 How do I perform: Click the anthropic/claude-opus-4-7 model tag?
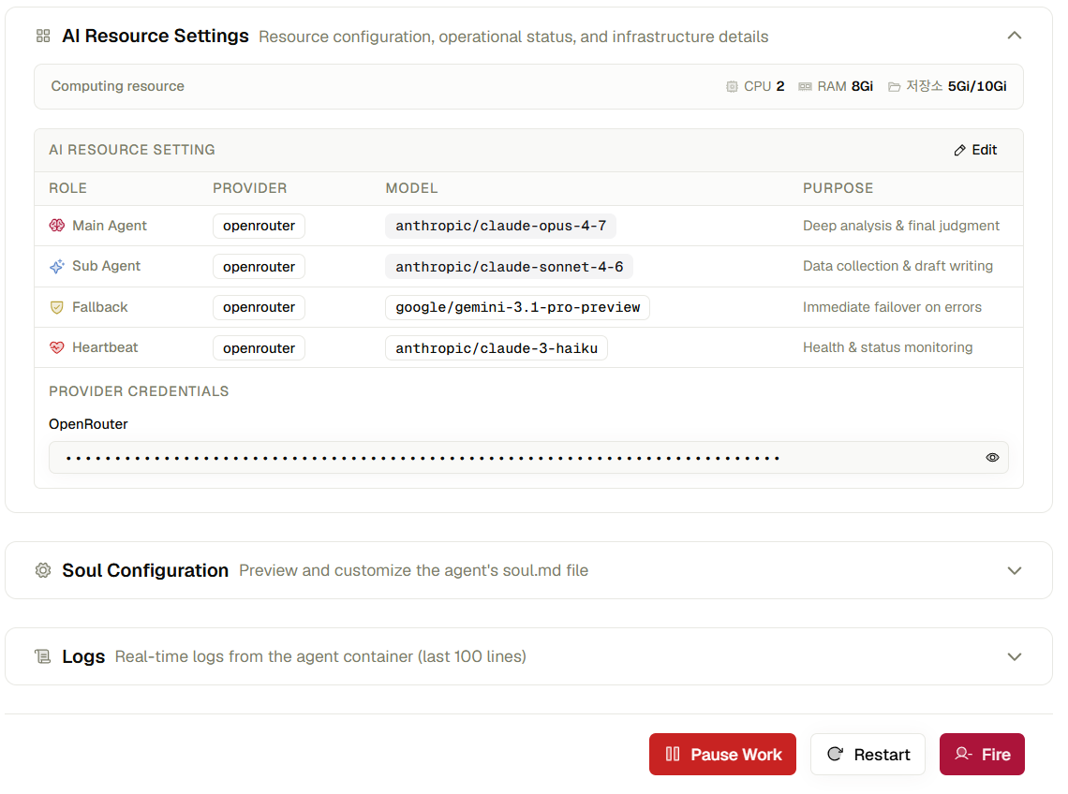(500, 226)
